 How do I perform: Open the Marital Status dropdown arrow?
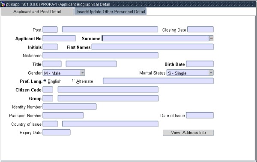pyautogui.click(x=211, y=73)
